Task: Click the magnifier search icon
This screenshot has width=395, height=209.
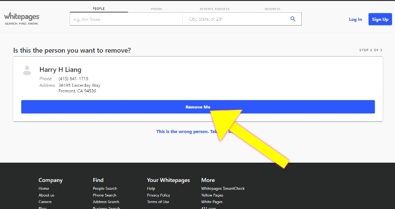Action: coord(293,19)
